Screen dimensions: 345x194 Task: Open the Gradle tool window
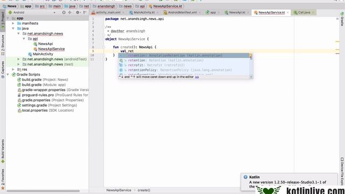coord(342,19)
